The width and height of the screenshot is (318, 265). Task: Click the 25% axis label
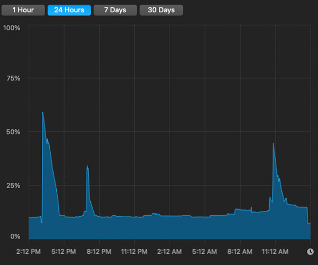tap(13, 185)
